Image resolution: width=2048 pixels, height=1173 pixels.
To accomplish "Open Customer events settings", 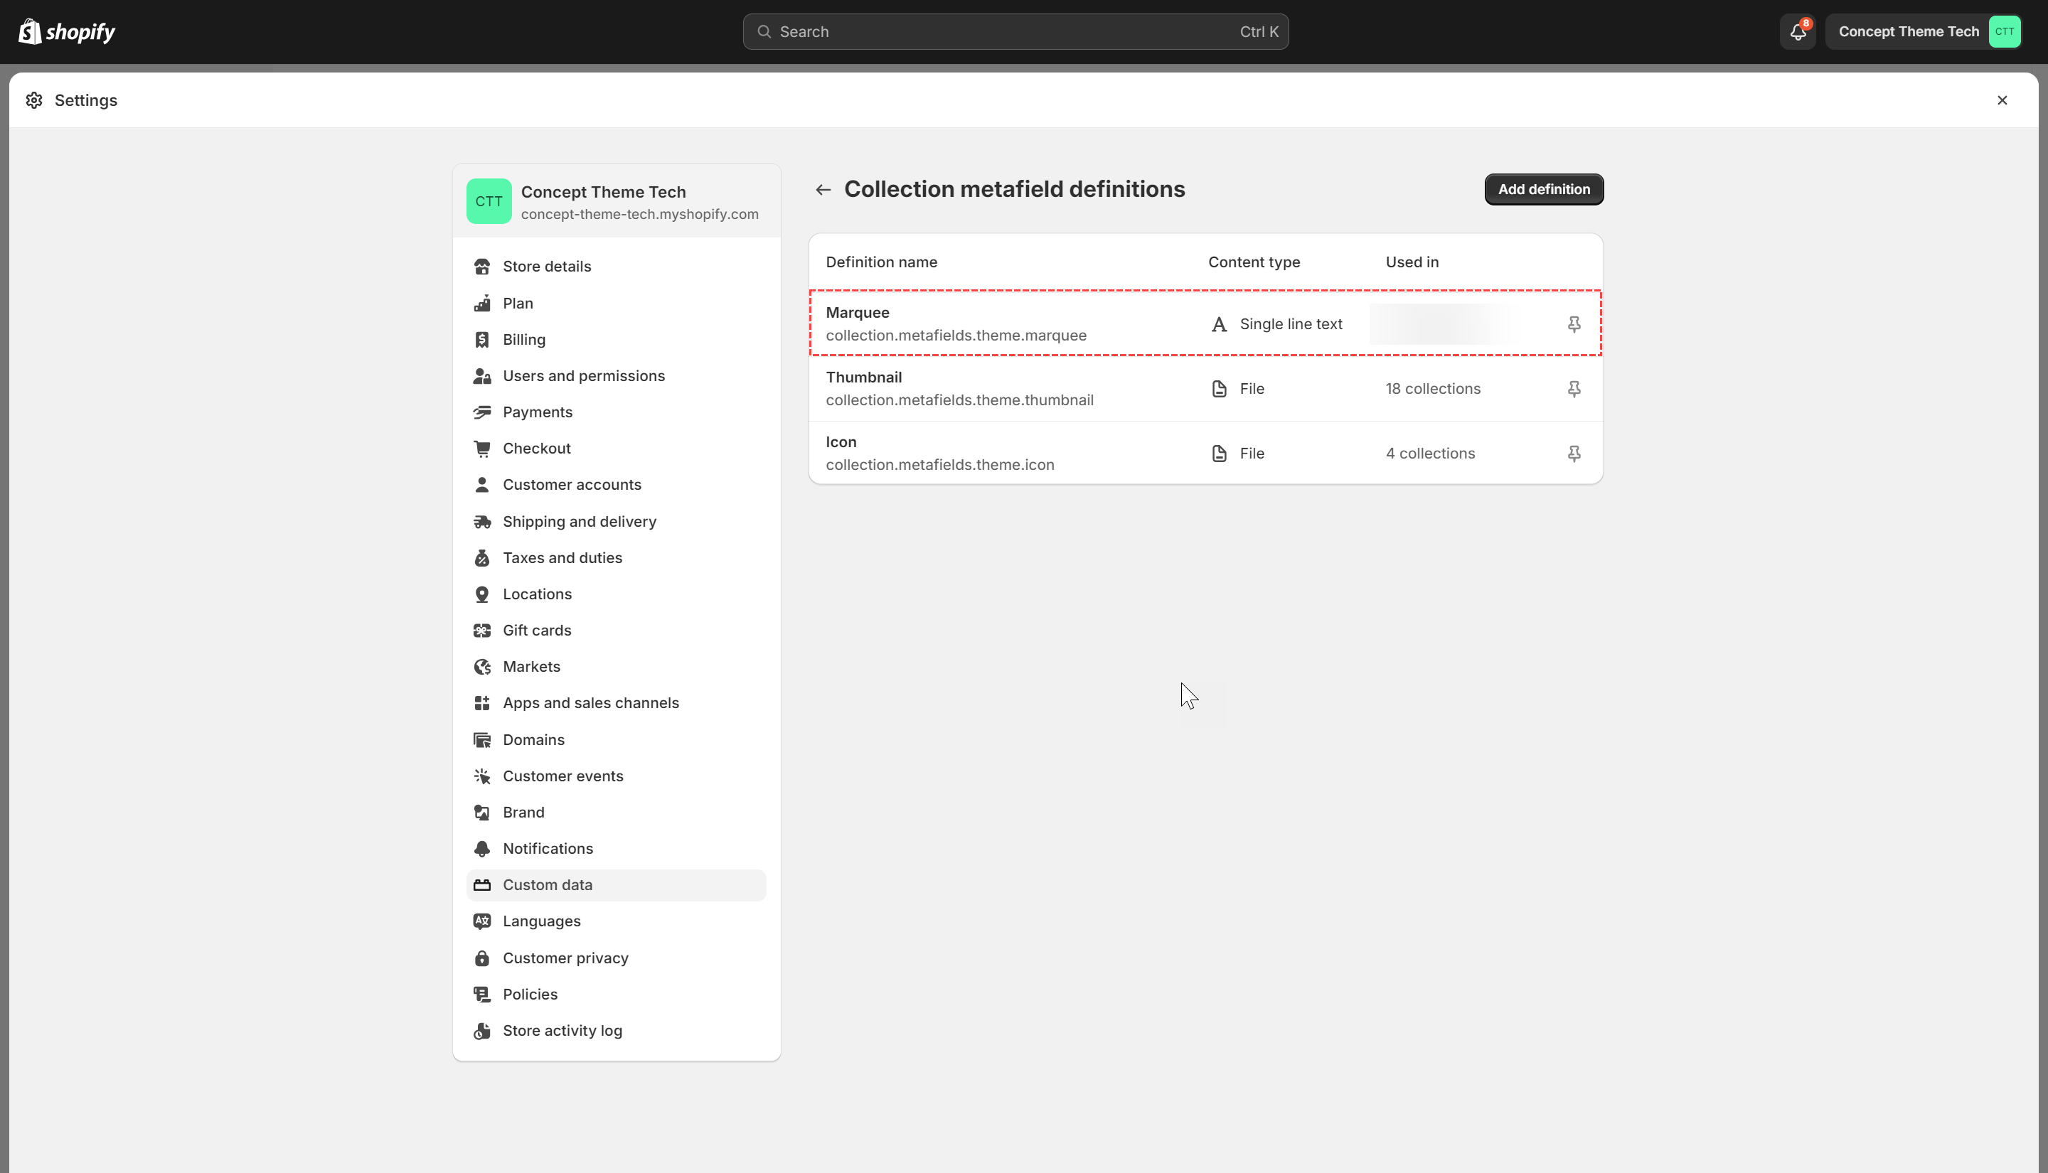I will pos(616,776).
